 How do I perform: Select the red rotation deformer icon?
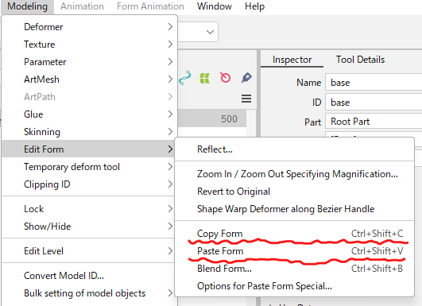pos(225,78)
